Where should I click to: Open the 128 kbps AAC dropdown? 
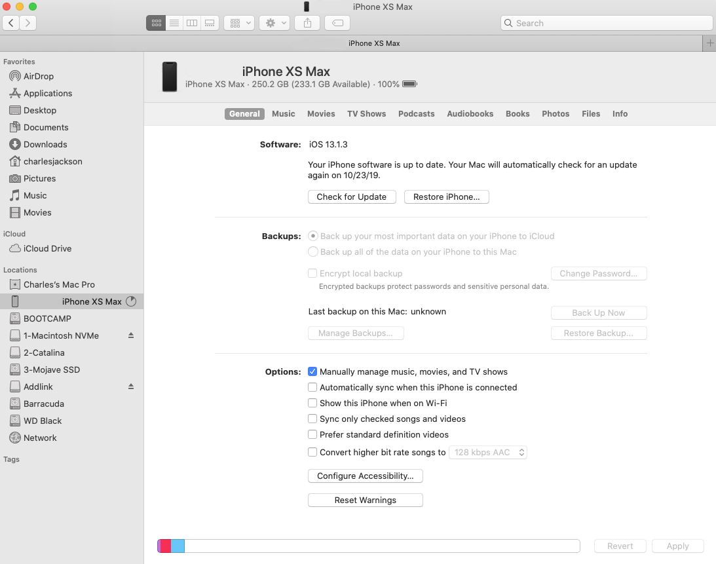click(488, 452)
